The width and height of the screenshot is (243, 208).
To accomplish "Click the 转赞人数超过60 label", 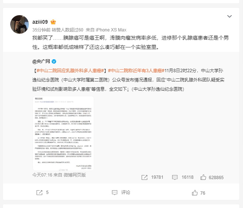I will pos(68,30).
